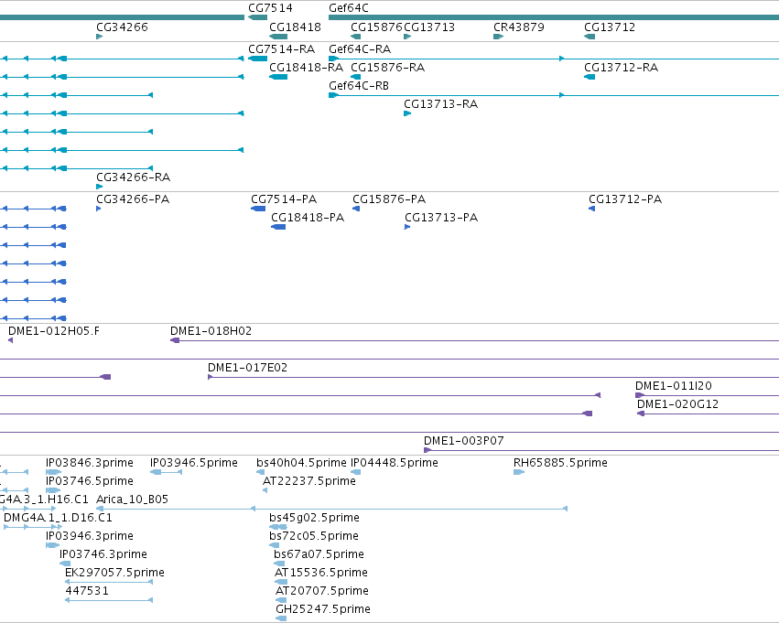Select the Arica_10_B05 label
779x623 pixels.
pos(132,499)
